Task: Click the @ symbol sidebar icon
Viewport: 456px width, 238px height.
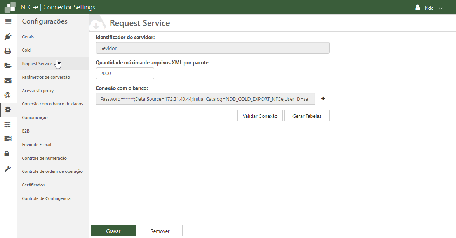Action: [8, 95]
